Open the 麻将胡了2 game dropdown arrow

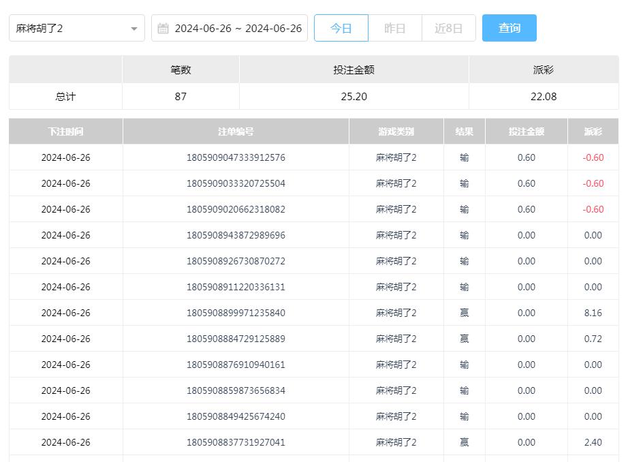[134, 29]
